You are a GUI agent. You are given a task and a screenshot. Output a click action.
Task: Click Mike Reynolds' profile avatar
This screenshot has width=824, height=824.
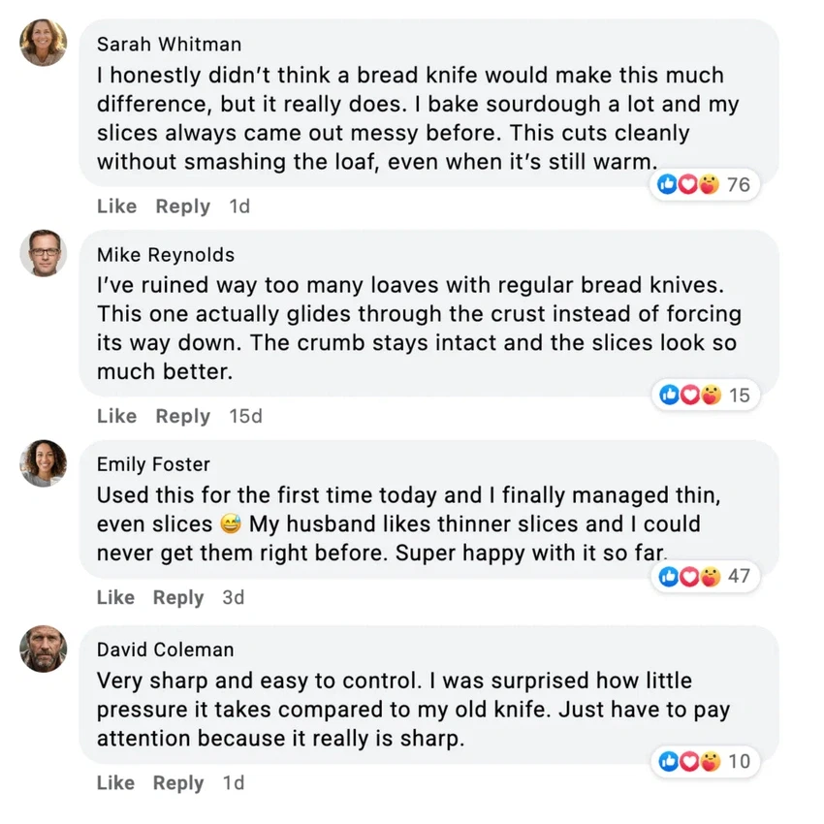click(44, 253)
